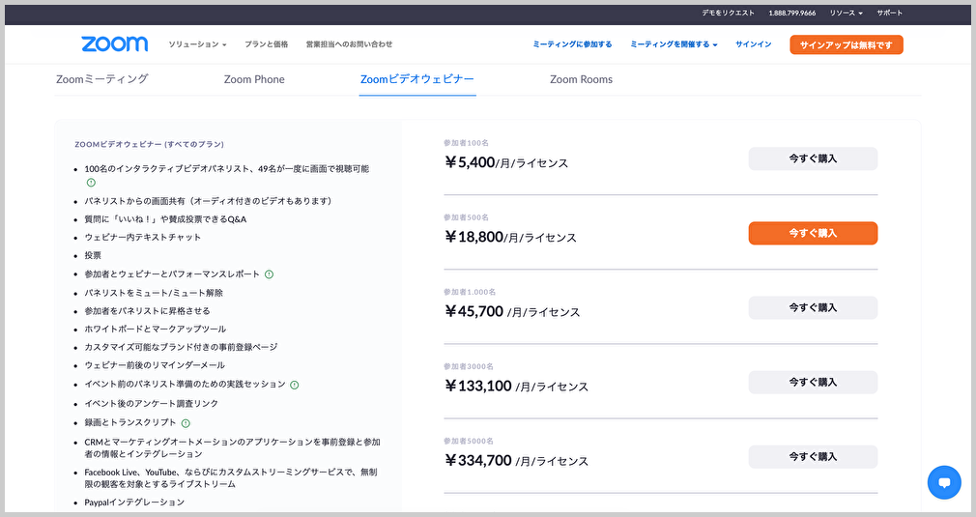Click Facebook Live、YouTube streaming list item
This screenshot has width=976, height=517.
tap(231, 477)
